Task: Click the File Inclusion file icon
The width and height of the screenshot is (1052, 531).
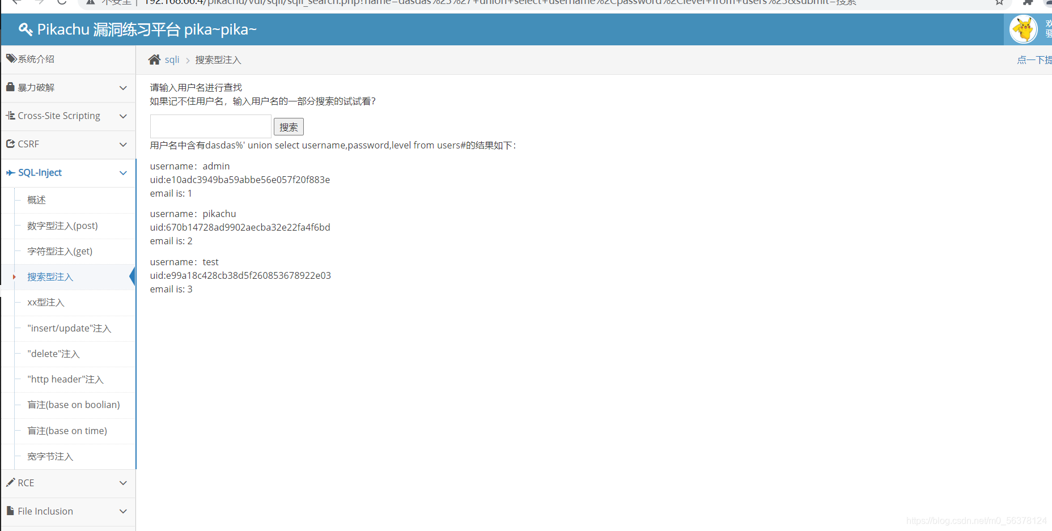Action: 10,511
